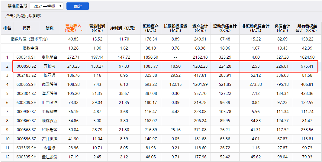Screen dimensions: 322x162
Task: Sort by 营业利润(亿元) column header
Action: tap(97, 28)
